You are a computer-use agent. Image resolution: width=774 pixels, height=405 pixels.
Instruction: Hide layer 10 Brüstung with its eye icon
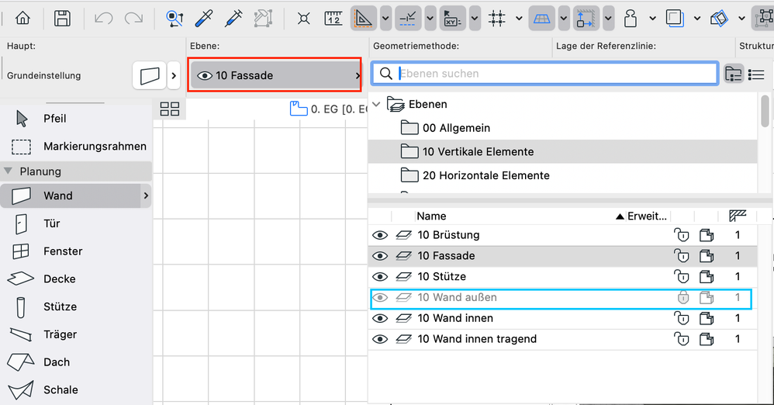tap(379, 235)
